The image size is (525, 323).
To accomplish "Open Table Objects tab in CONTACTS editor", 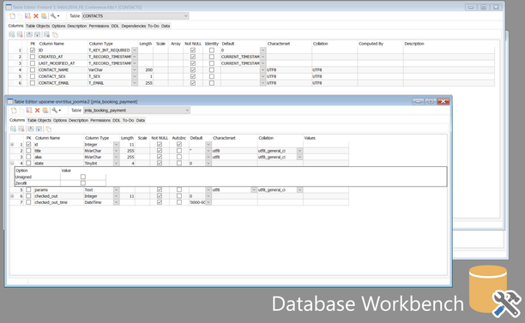I will 38,26.
